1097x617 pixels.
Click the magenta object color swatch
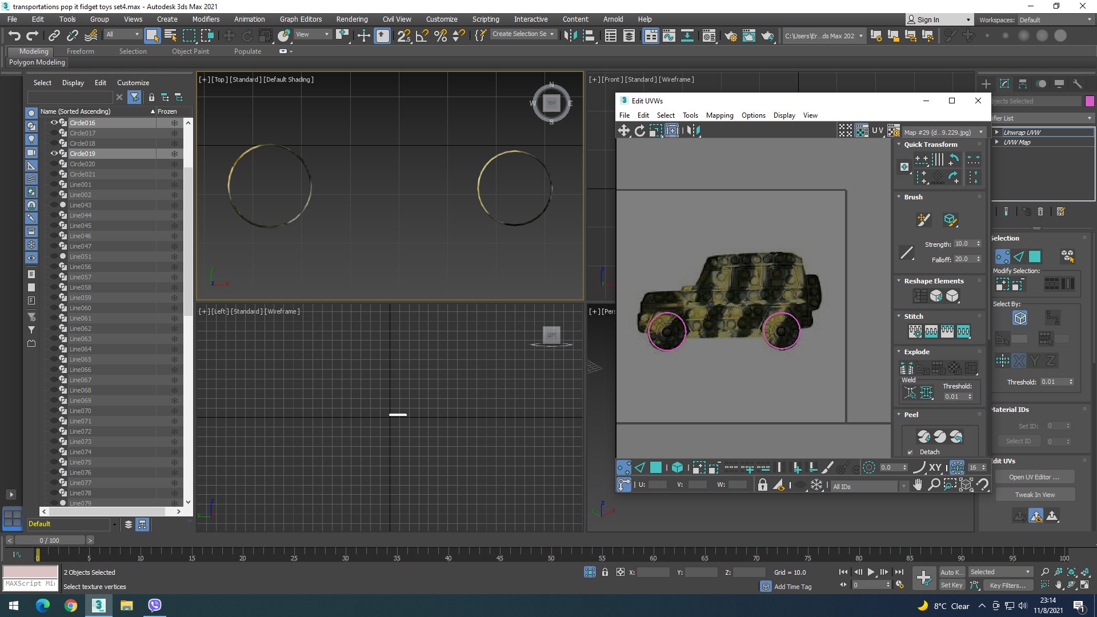pyautogui.click(x=1090, y=101)
